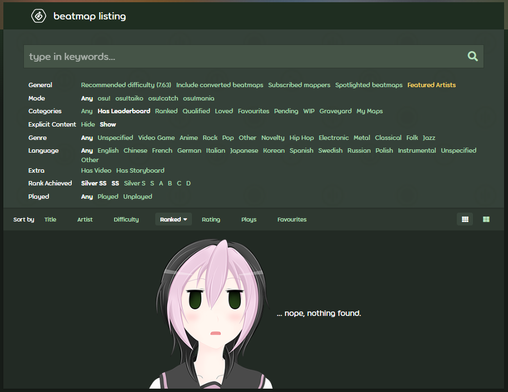Toggle the Silver SS rank filter

pos(93,183)
